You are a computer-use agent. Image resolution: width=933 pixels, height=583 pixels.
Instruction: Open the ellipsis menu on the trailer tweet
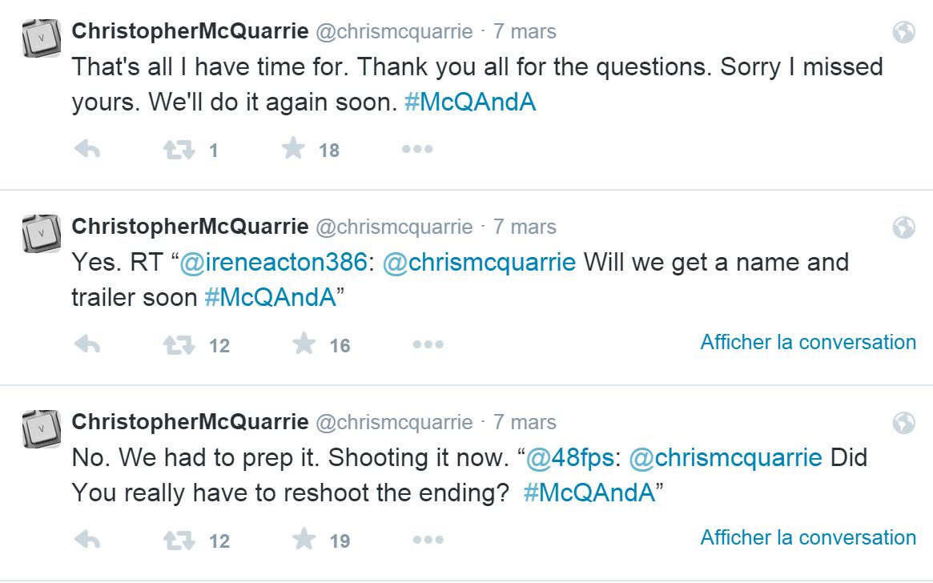(x=428, y=344)
